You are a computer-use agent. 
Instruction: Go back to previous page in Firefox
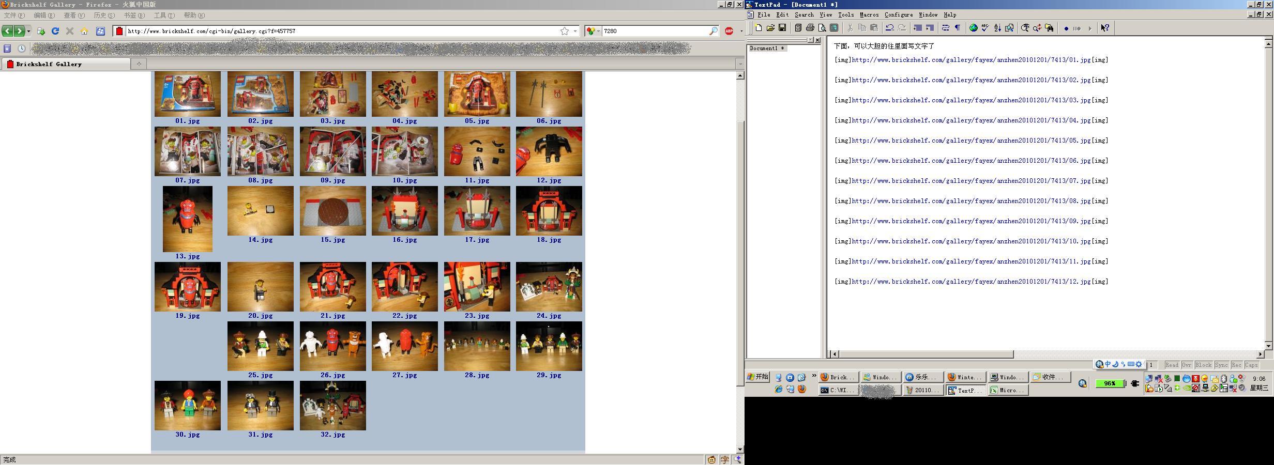(x=7, y=31)
